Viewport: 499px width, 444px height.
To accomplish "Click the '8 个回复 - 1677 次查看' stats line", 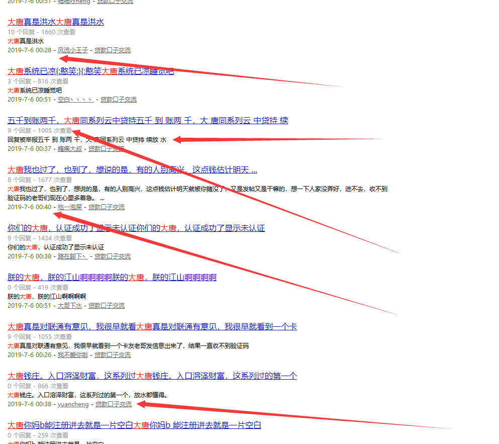I will coord(40,180).
